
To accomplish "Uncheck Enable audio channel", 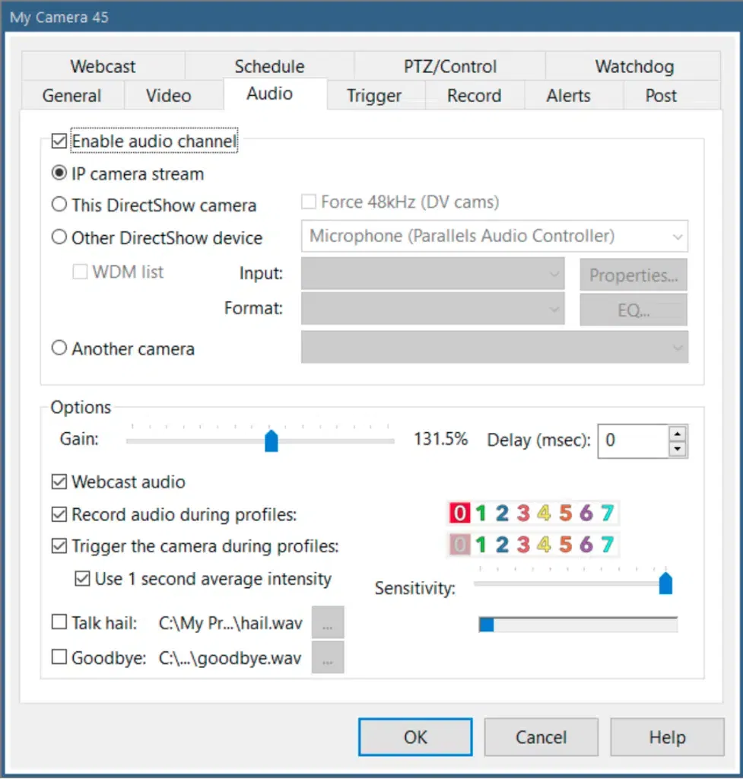I will click(x=59, y=141).
